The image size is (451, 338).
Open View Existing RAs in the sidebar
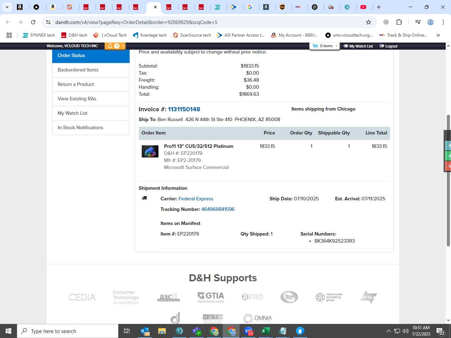pyautogui.click(x=91, y=99)
